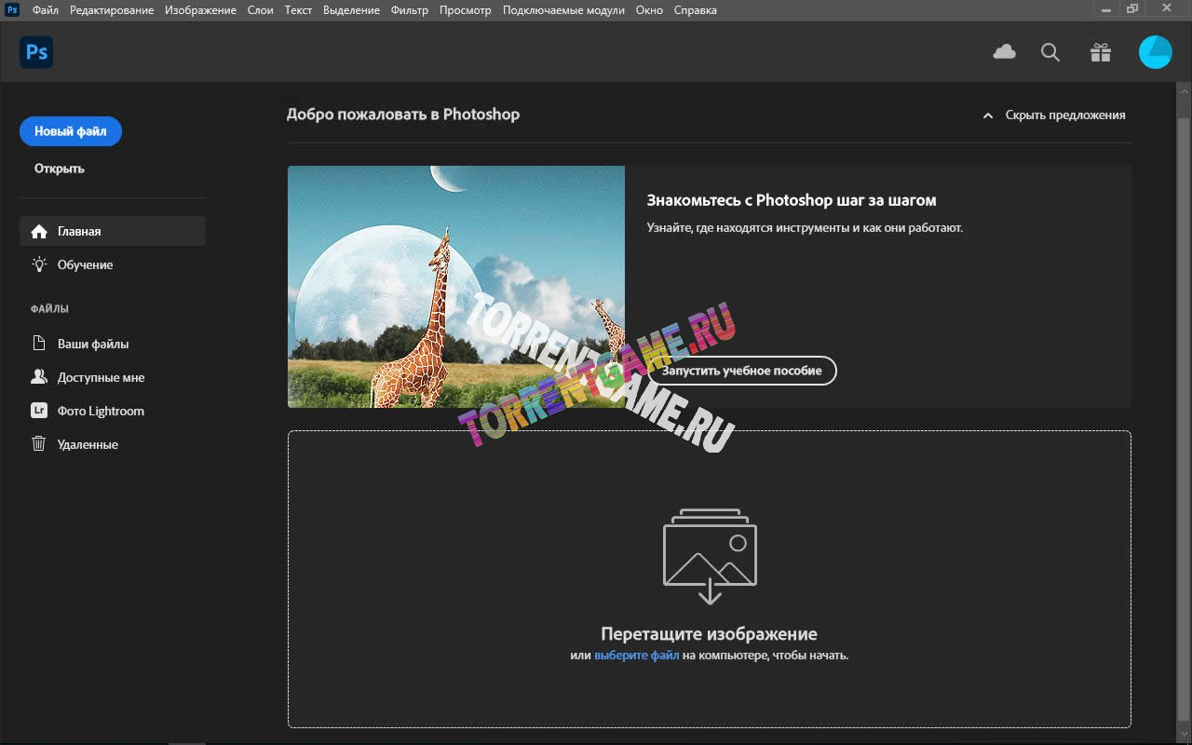Go to Главная home section

pyautogui.click(x=113, y=231)
